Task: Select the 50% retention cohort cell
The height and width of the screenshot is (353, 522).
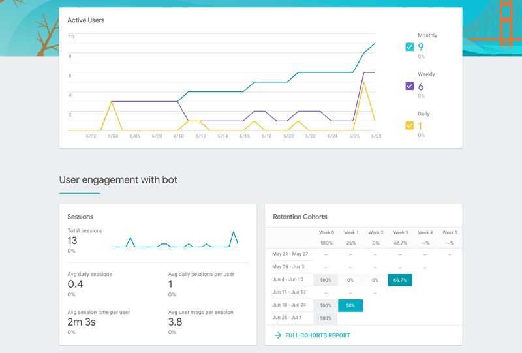Action: coord(350,305)
